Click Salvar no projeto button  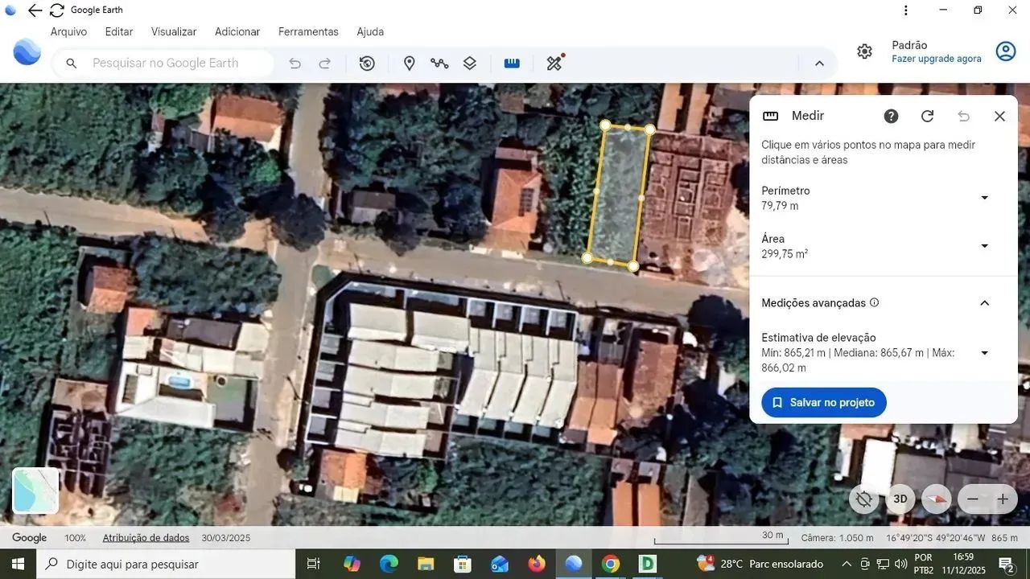point(823,402)
